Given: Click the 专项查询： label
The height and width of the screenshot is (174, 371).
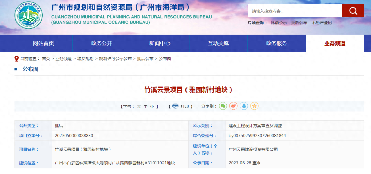Looking at the screenshot, I should click(x=257, y=23).
